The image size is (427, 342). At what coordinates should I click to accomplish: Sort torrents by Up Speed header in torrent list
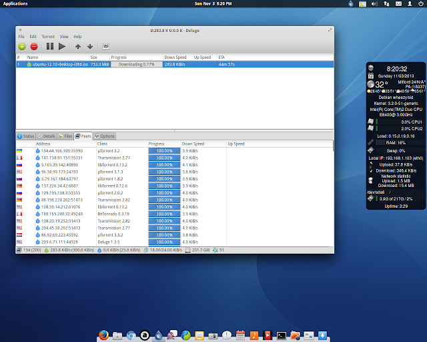pyautogui.click(x=205, y=57)
